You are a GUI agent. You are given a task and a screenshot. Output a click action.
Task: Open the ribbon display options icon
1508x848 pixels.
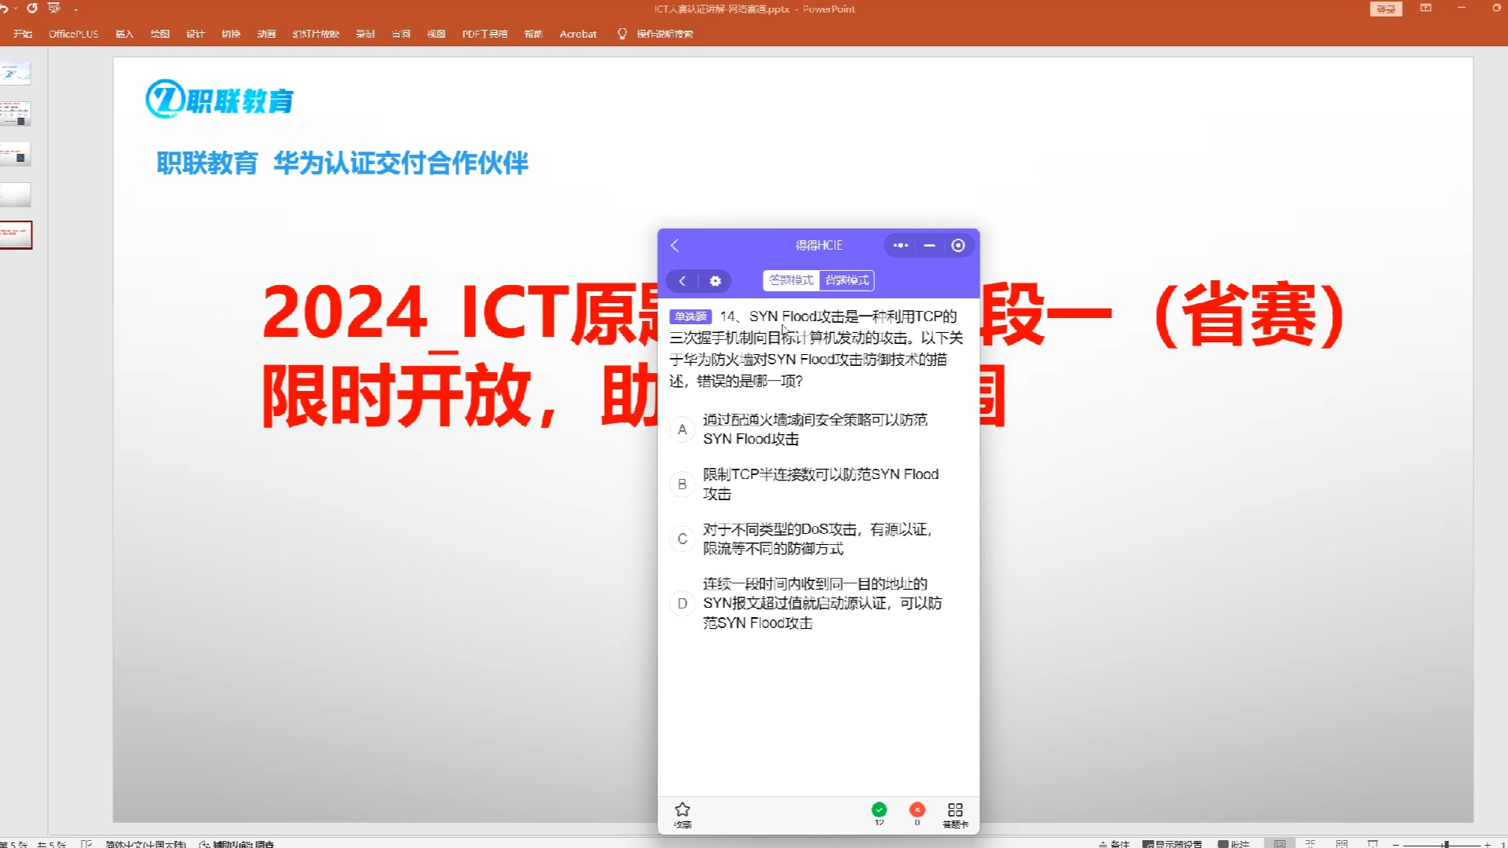tap(1426, 8)
